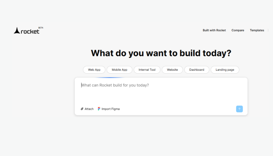Open Templates in the top navigation

coord(257,30)
